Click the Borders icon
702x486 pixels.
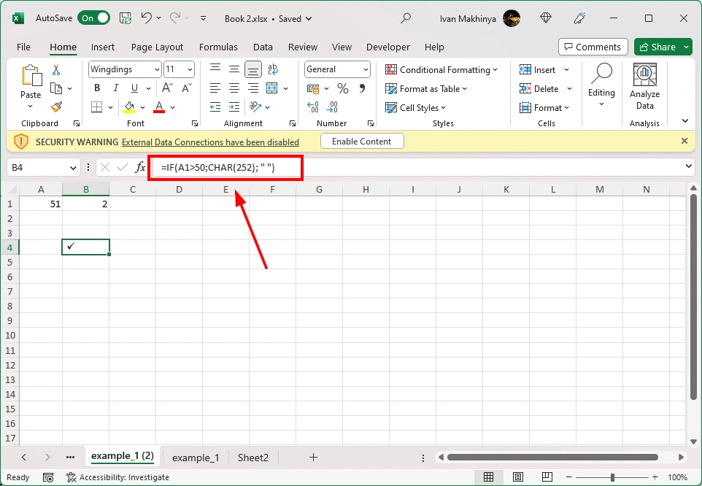97,107
